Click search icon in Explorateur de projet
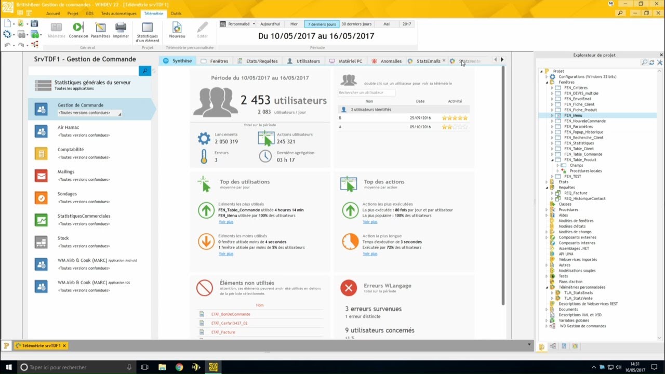 pyautogui.click(x=644, y=62)
